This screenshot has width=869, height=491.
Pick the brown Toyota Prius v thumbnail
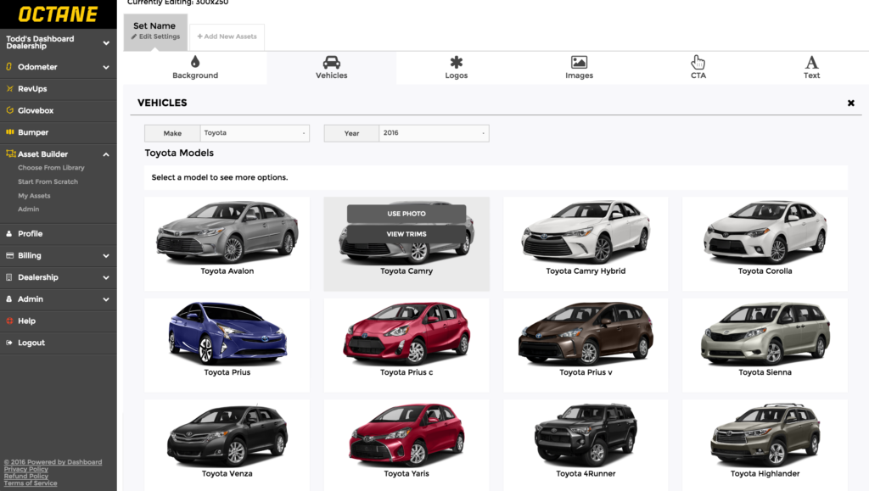pos(586,345)
